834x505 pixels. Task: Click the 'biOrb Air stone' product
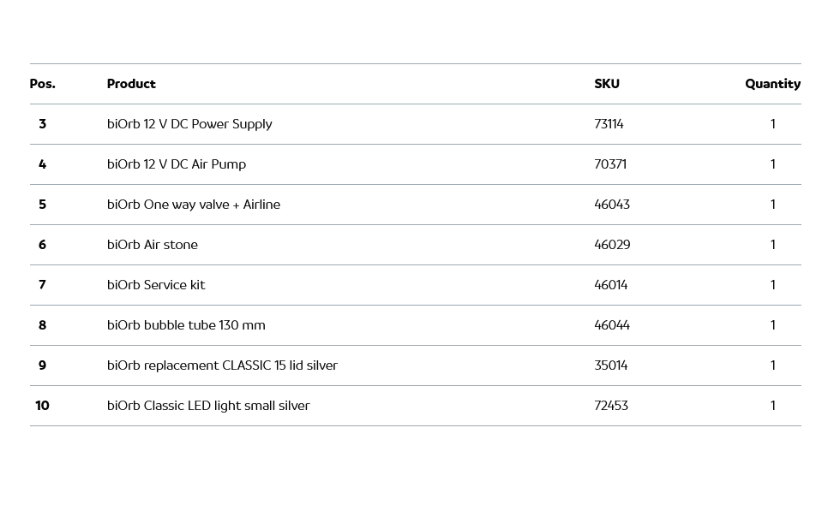[153, 245]
